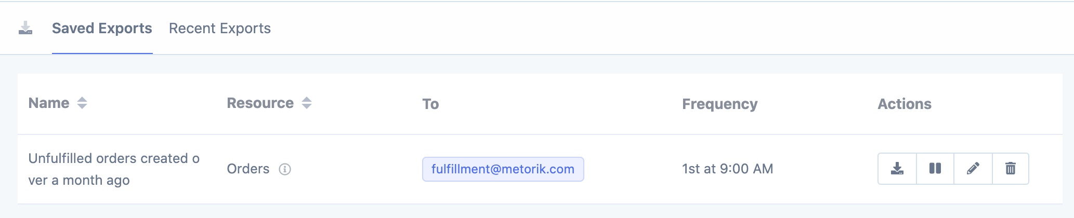The width and height of the screenshot is (1074, 218).
Task: Delete the saved export with trash icon
Action: pyautogui.click(x=1011, y=169)
